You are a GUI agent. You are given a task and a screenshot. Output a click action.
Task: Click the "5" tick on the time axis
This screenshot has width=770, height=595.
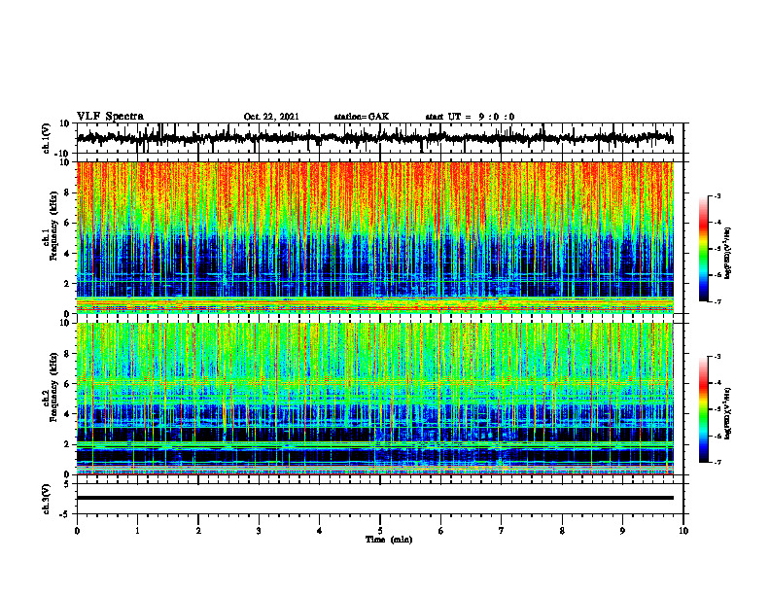(380, 531)
